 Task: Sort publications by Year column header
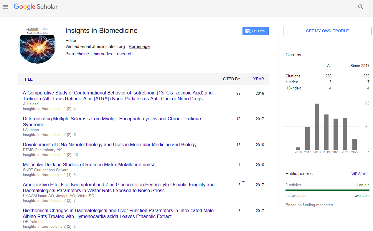[258, 79]
